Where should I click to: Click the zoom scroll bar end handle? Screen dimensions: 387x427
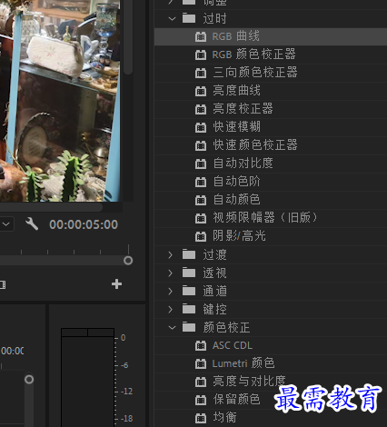(128, 261)
